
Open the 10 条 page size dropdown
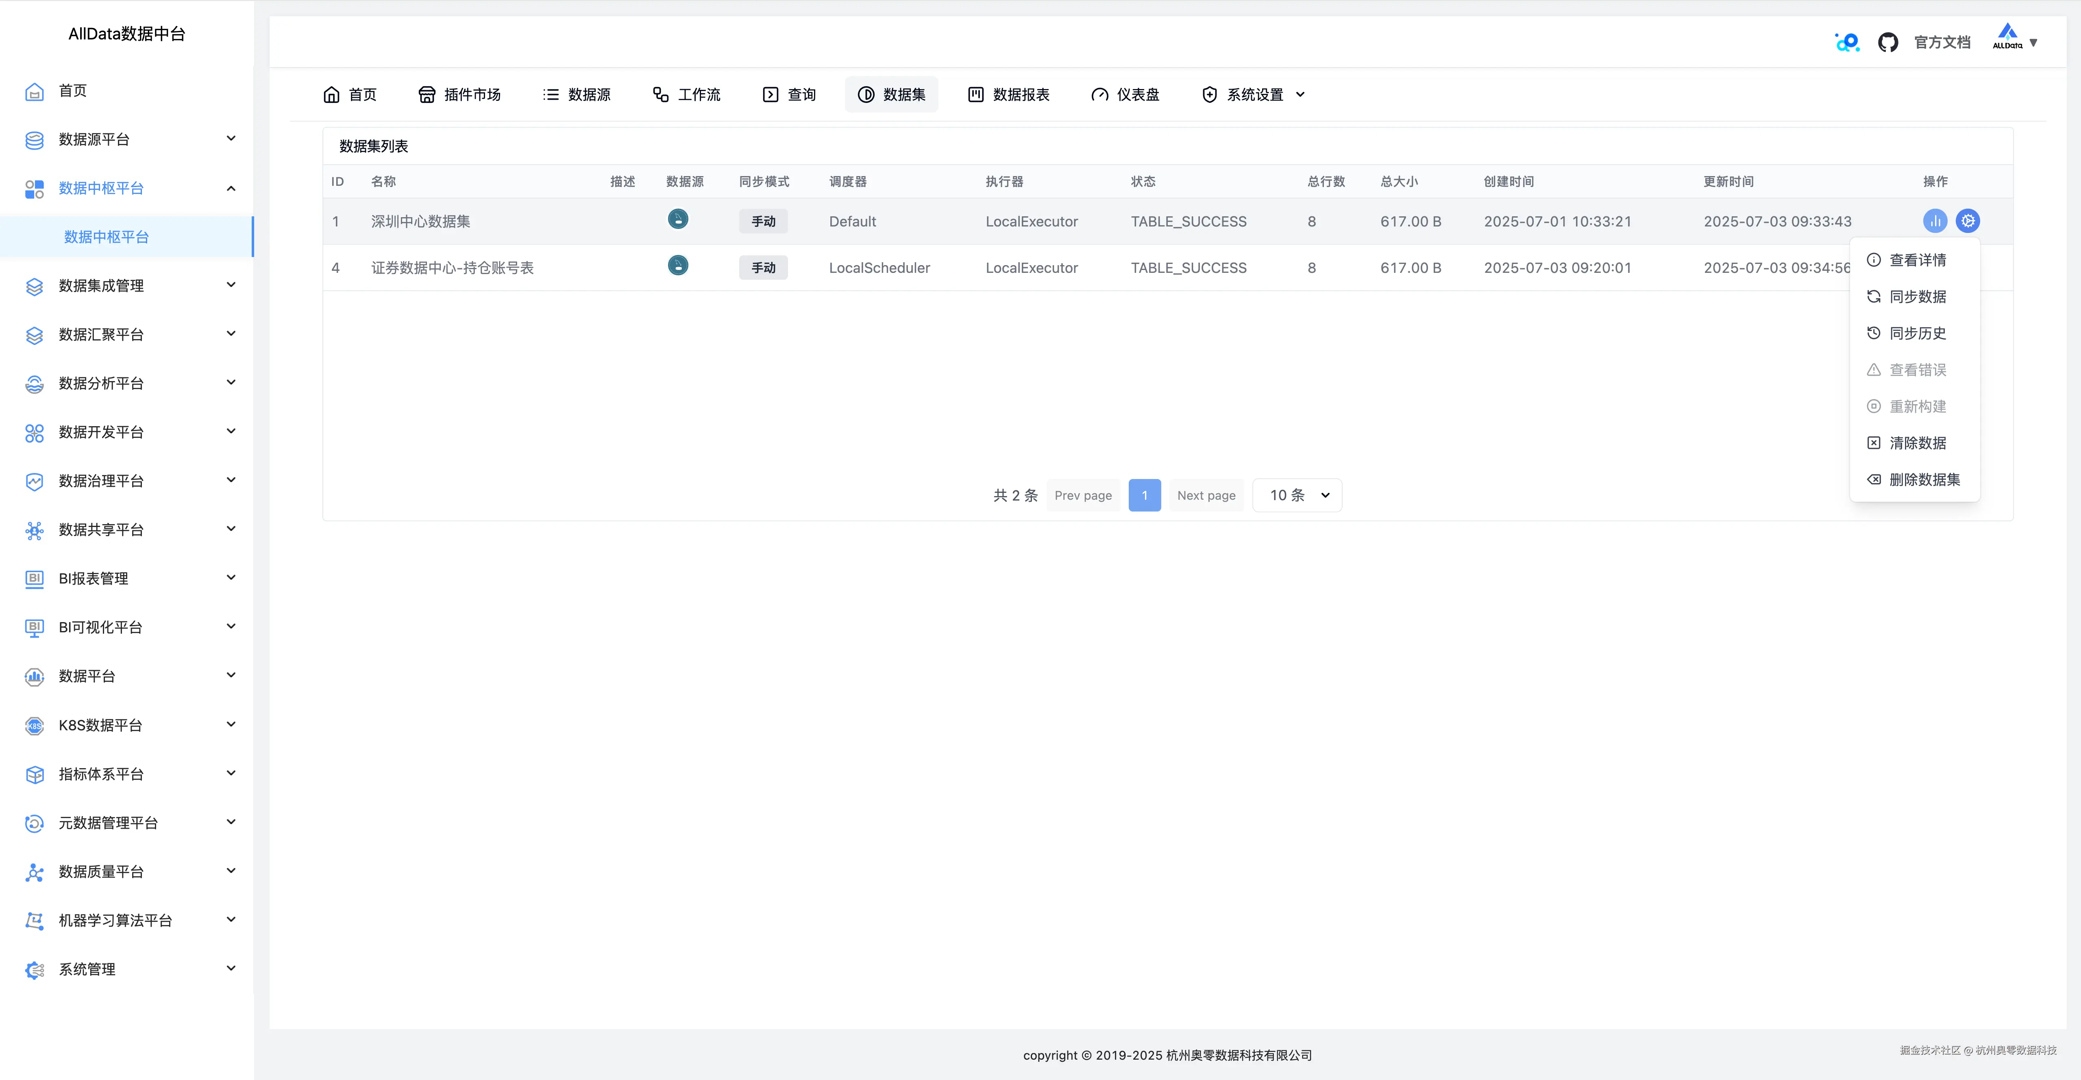1297,495
